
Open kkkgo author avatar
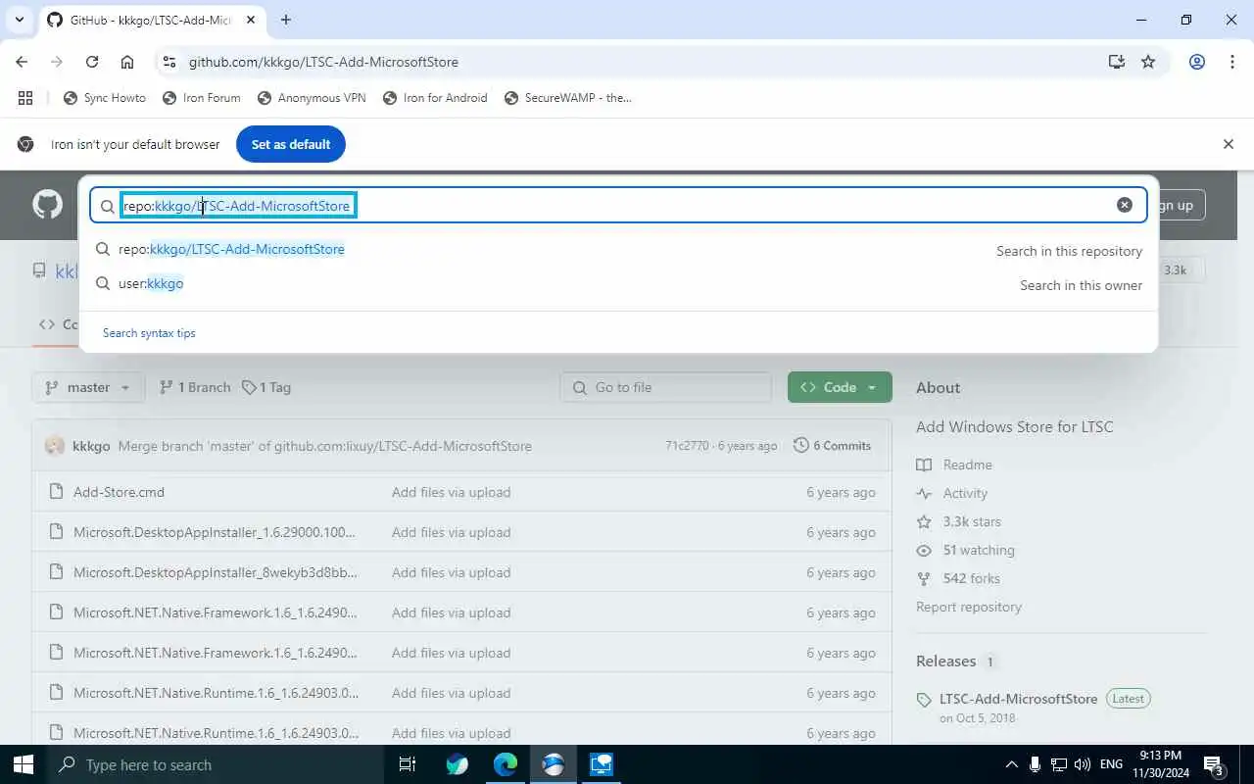pyautogui.click(x=55, y=445)
